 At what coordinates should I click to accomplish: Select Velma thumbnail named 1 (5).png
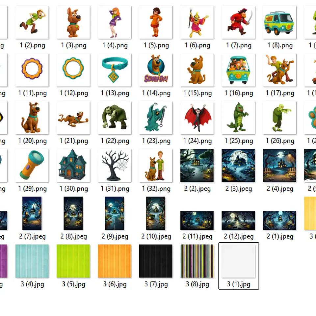pyautogui.click(x=155, y=22)
